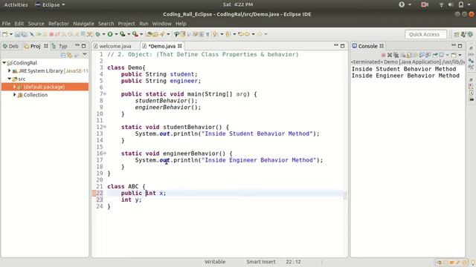Click the line 22 ruler marker
Screen dimensions: 476x267
pyautogui.click(x=94, y=193)
